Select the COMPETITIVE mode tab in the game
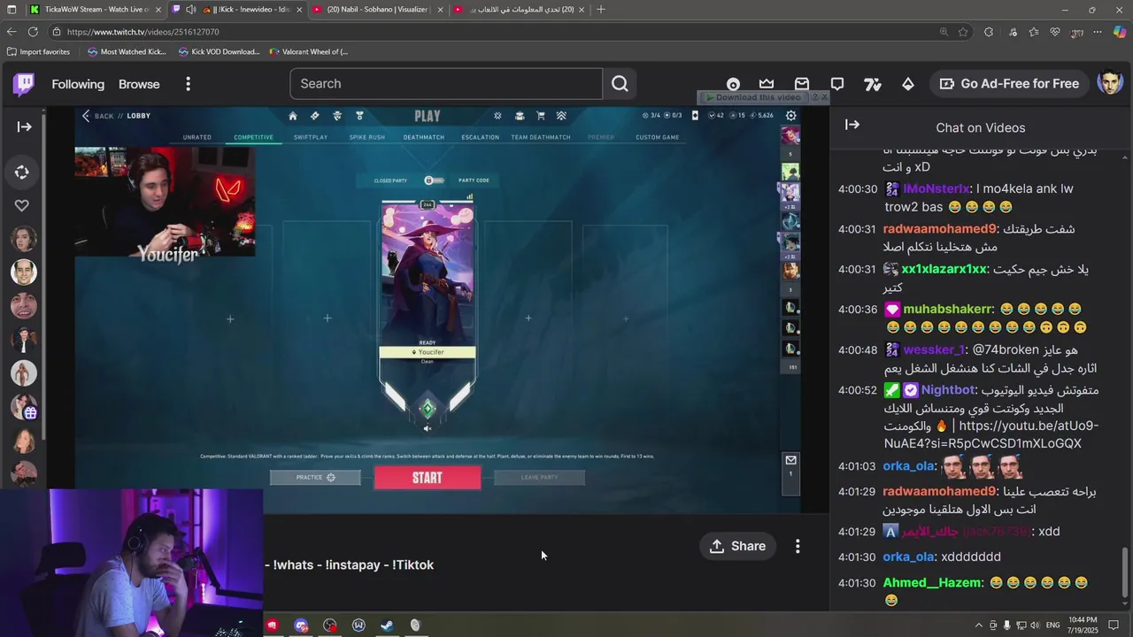Viewport: 1133px width, 637px height. [x=253, y=137]
